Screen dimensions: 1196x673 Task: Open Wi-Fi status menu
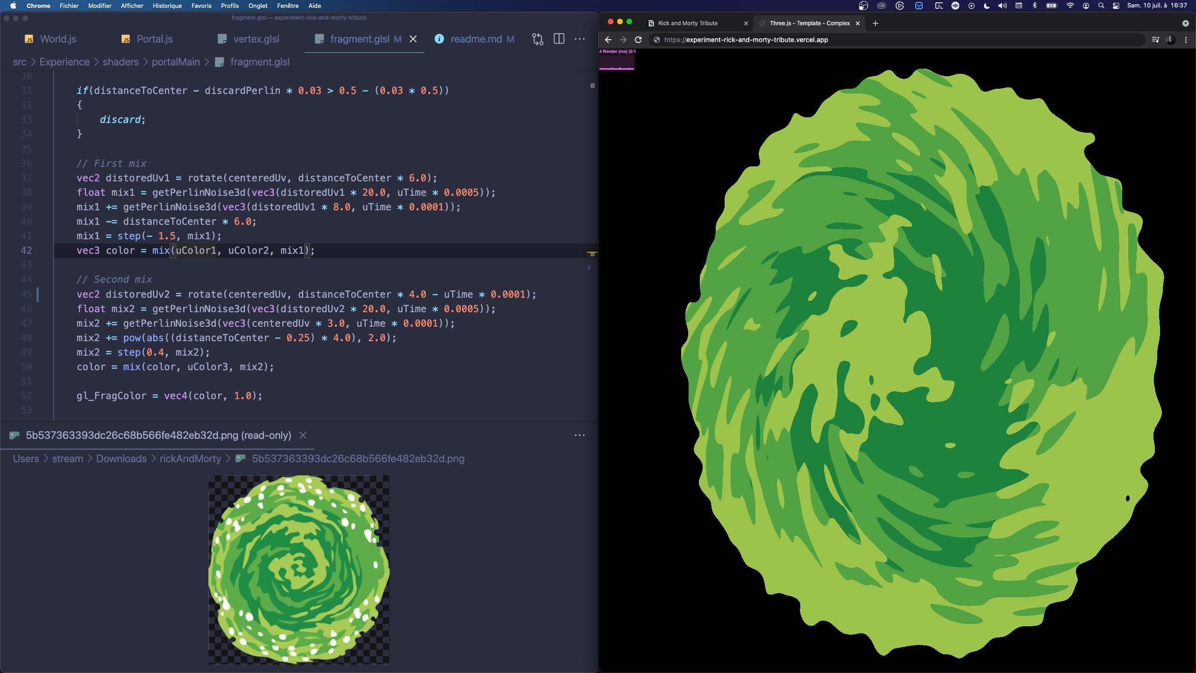pyautogui.click(x=1070, y=6)
